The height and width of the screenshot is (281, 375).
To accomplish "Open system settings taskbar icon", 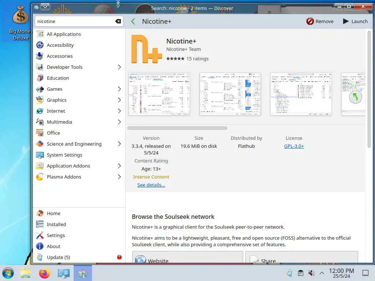I will pyautogui.click(x=64, y=273).
